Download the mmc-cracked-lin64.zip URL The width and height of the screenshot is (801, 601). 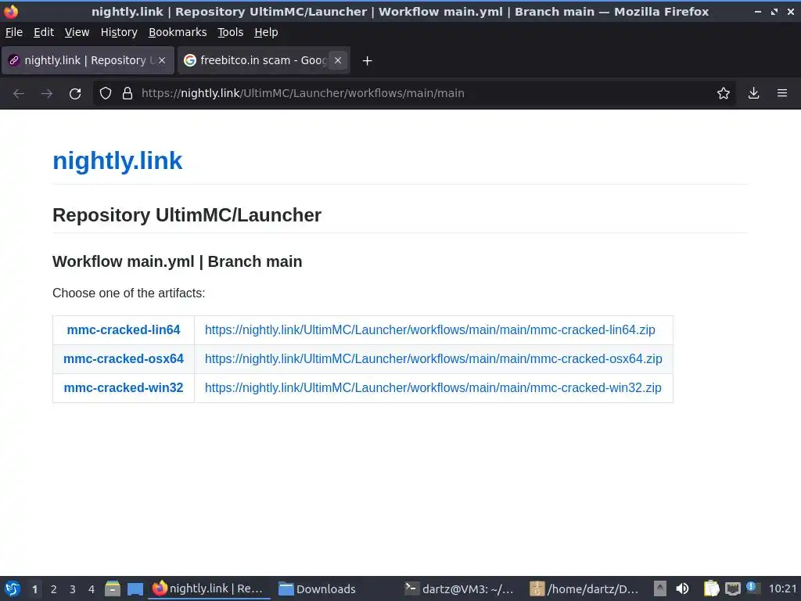coord(429,330)
